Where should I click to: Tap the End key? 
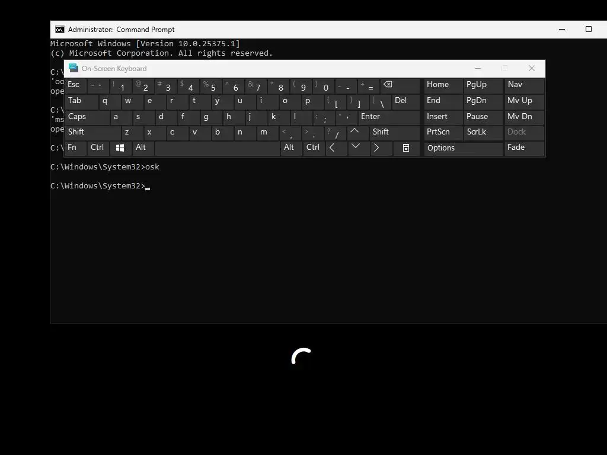tap(443, 102)
